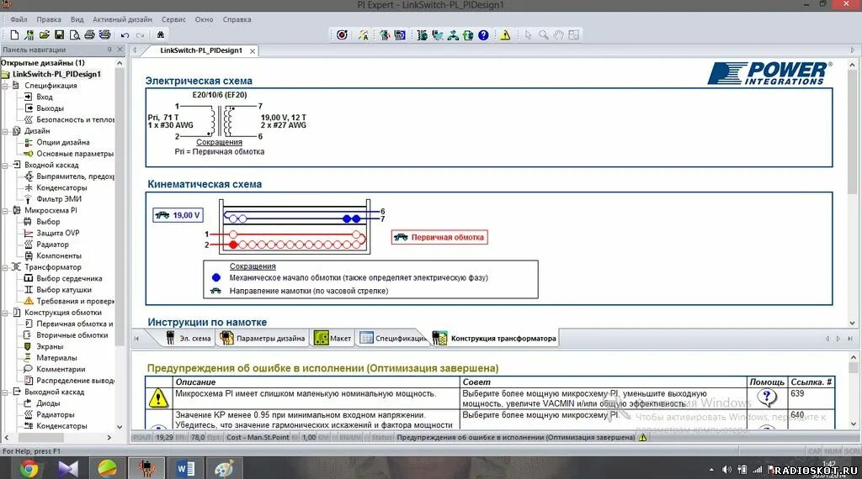
Task: Select the Конструкция трансформатора tab
Action: 494,338
